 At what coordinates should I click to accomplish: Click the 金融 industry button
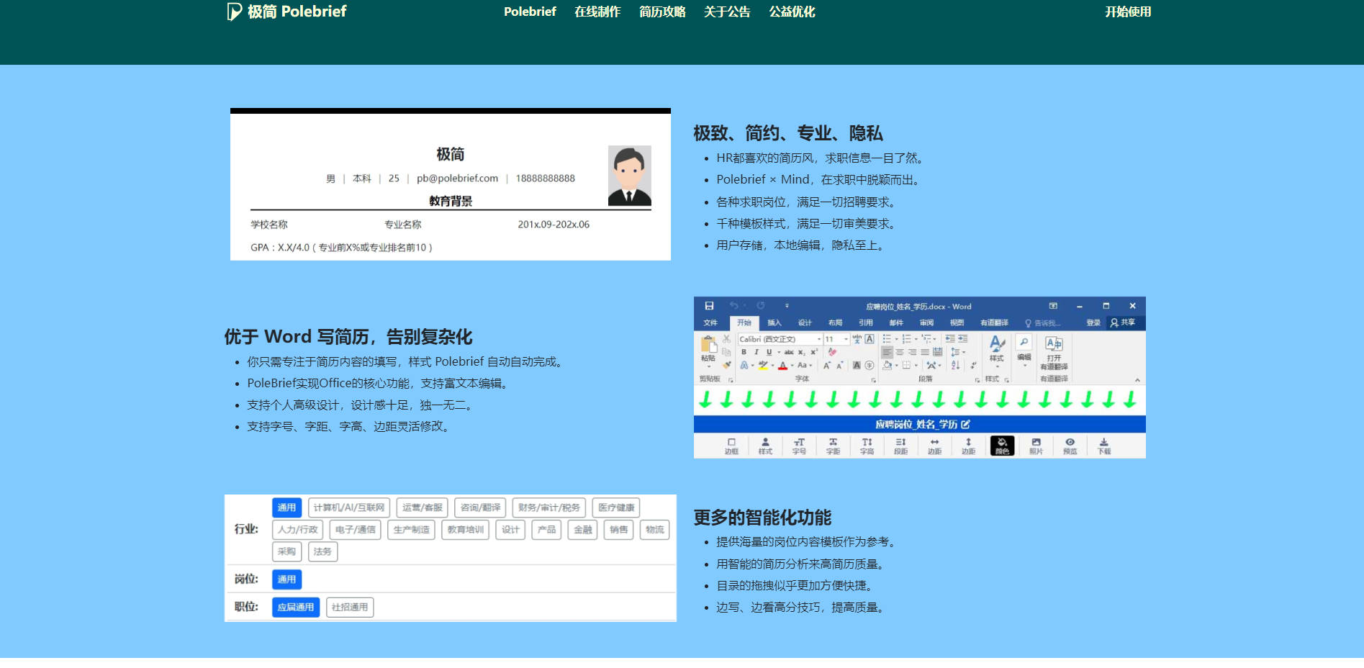click(x=583, y=530)
